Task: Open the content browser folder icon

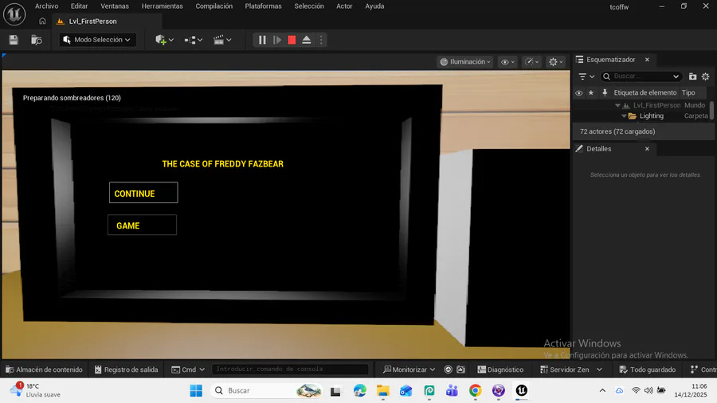Action: click(37, 40)
